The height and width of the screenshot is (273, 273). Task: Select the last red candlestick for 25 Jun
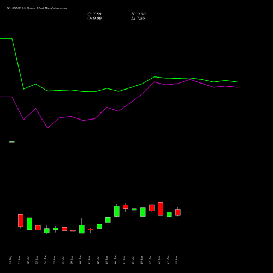[x=178, y=212]
